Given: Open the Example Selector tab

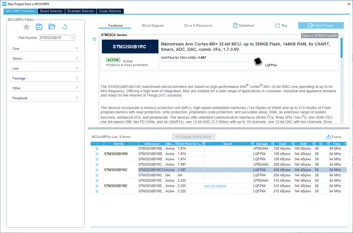Looking at the screenshot, I should click(x=81, y=11).
